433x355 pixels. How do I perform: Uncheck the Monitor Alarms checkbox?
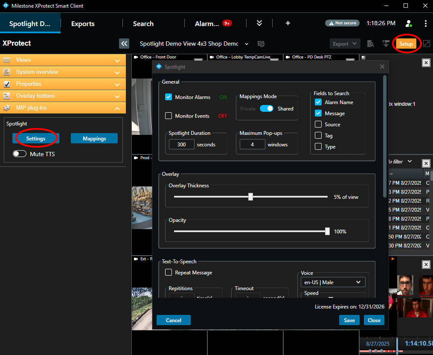click(x=169, y=97)
